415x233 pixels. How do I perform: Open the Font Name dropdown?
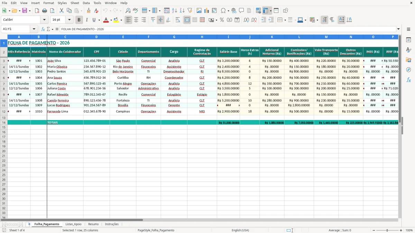click(x=45, y=20)
